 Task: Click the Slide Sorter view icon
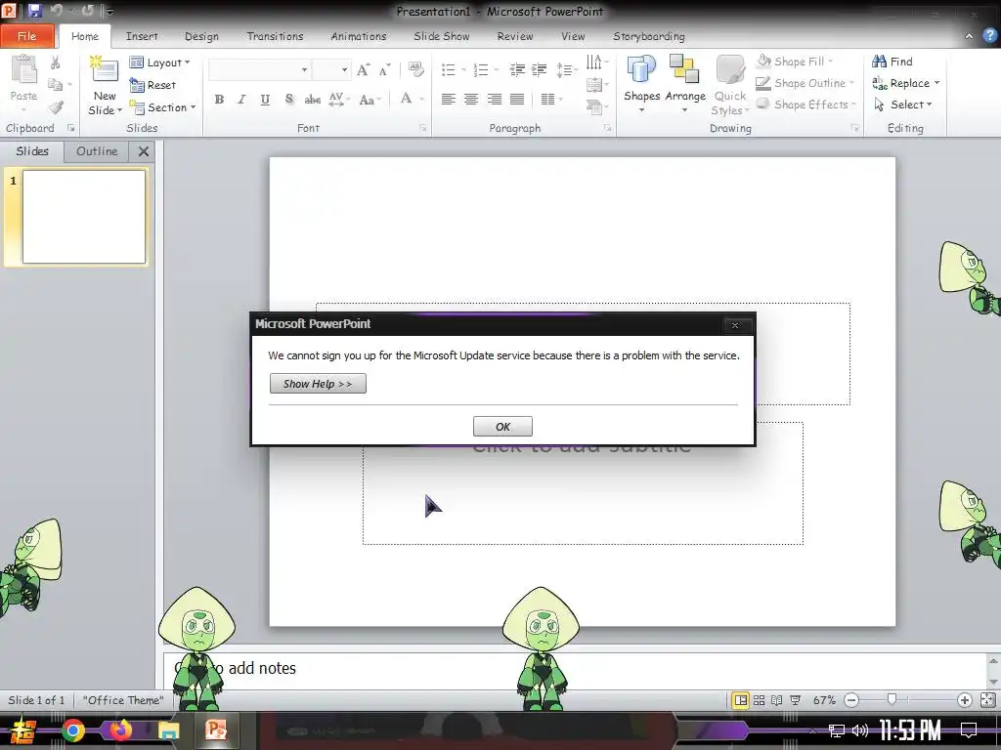coord(759,700)
